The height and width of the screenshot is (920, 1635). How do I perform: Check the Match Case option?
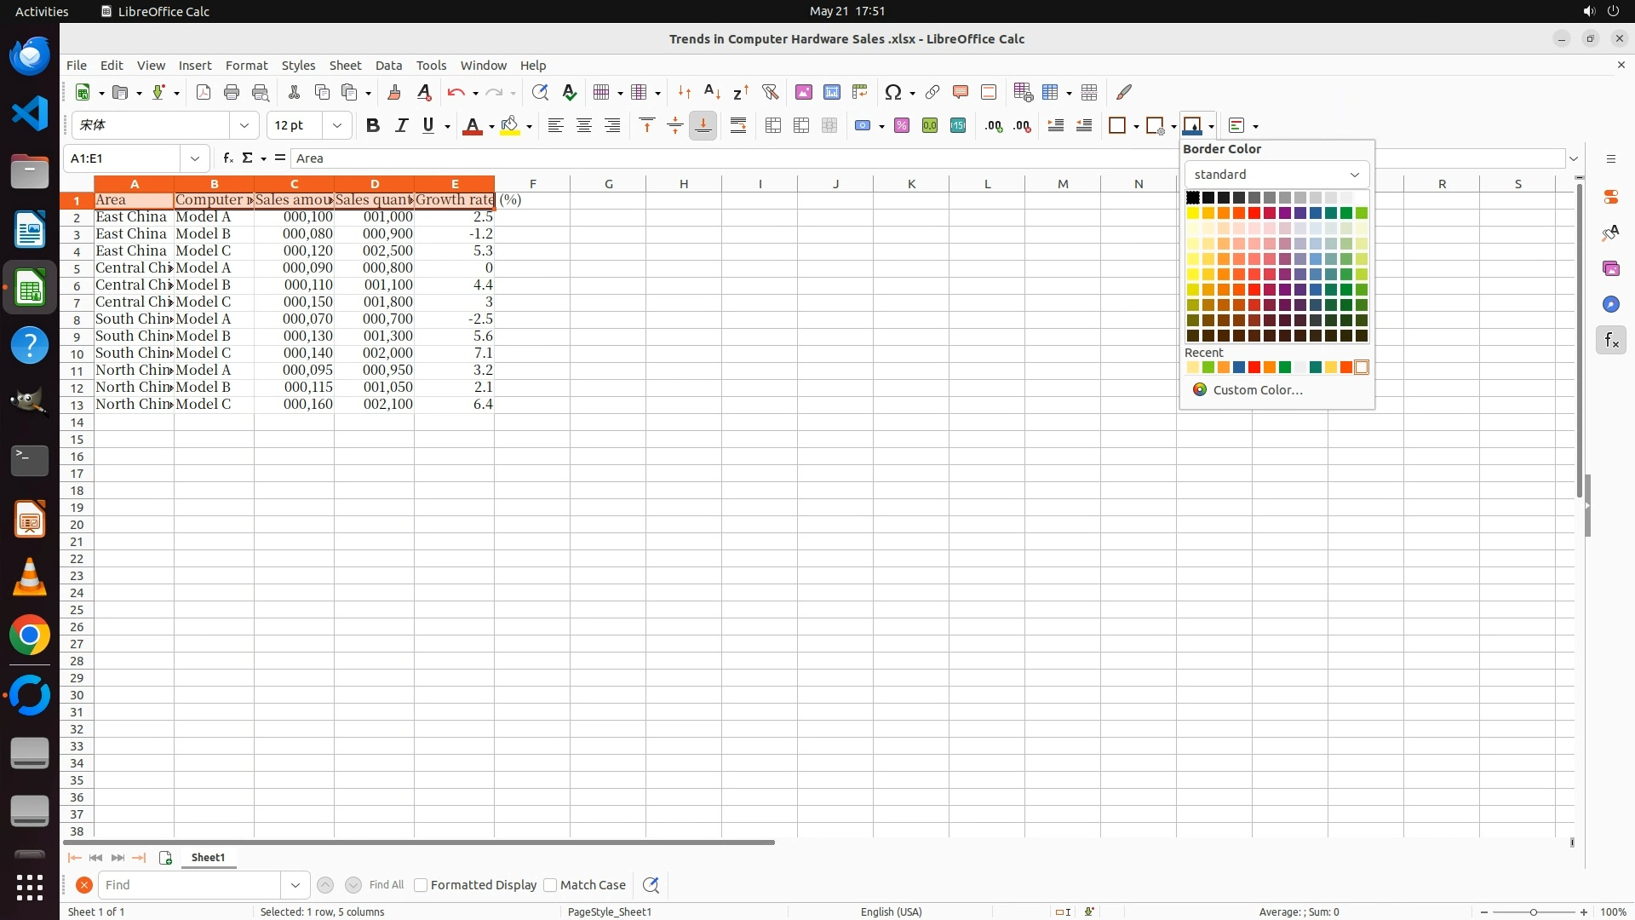pyautogui.click(x=550, y=885)
